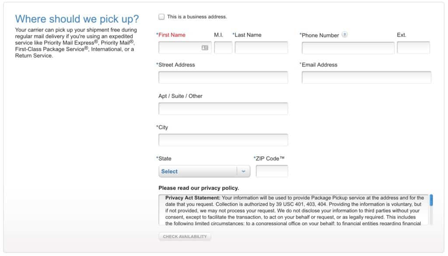Select the Last Name text box

pyautogui.click(x=261, y=48)
